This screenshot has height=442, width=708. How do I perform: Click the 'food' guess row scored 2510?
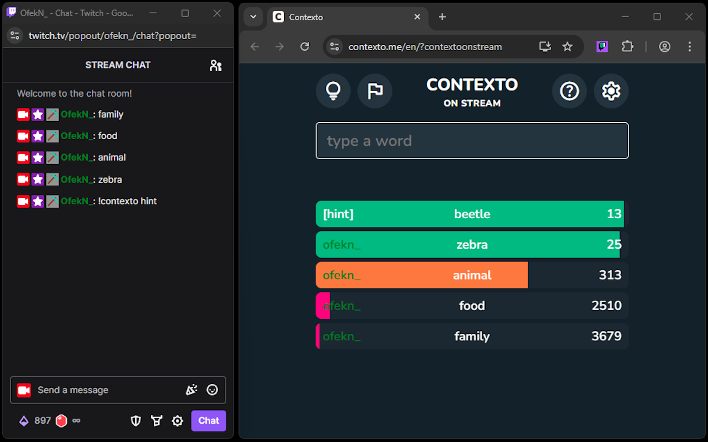click(x=472, y=306)
